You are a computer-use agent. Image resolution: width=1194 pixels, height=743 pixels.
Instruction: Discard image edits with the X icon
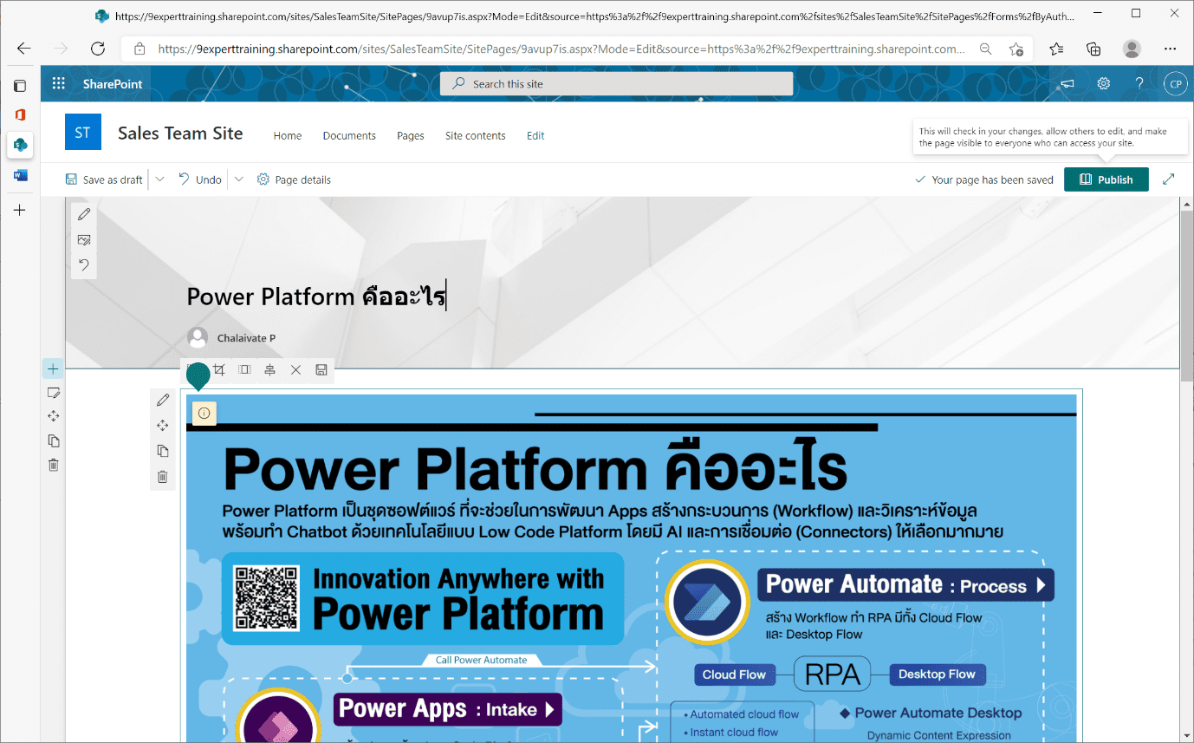tap(295, 370)
